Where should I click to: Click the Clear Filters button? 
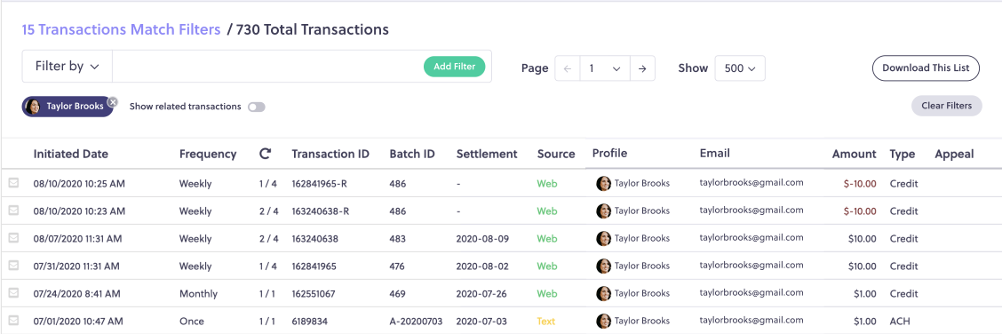[946, 106]
